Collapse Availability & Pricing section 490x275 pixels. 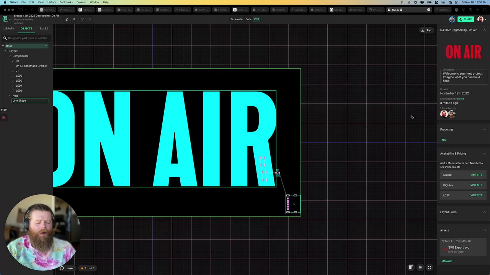coord(485,154)
